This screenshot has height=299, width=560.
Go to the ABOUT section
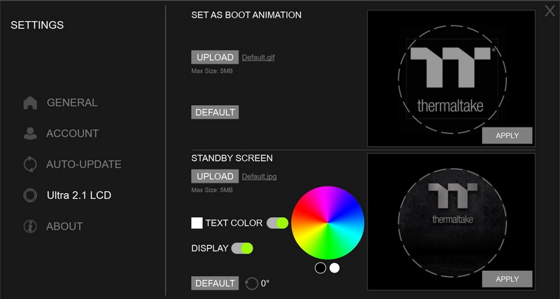[x=64, y=226]
